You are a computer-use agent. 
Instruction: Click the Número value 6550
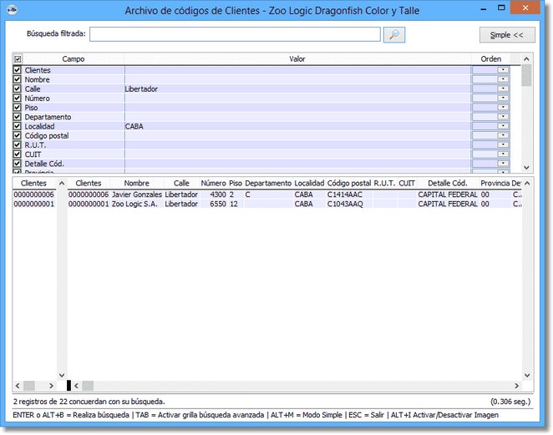click(214, 204)
